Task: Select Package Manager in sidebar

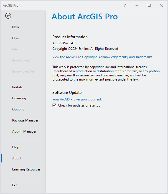Action: click(25, 120)
